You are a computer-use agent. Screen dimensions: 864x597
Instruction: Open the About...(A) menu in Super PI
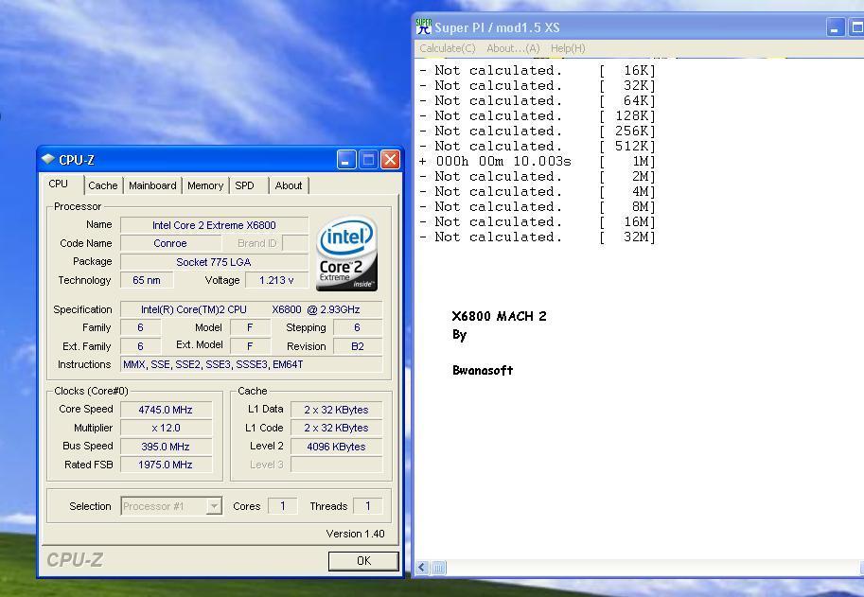pyautogui.click(x=513, y=48)
